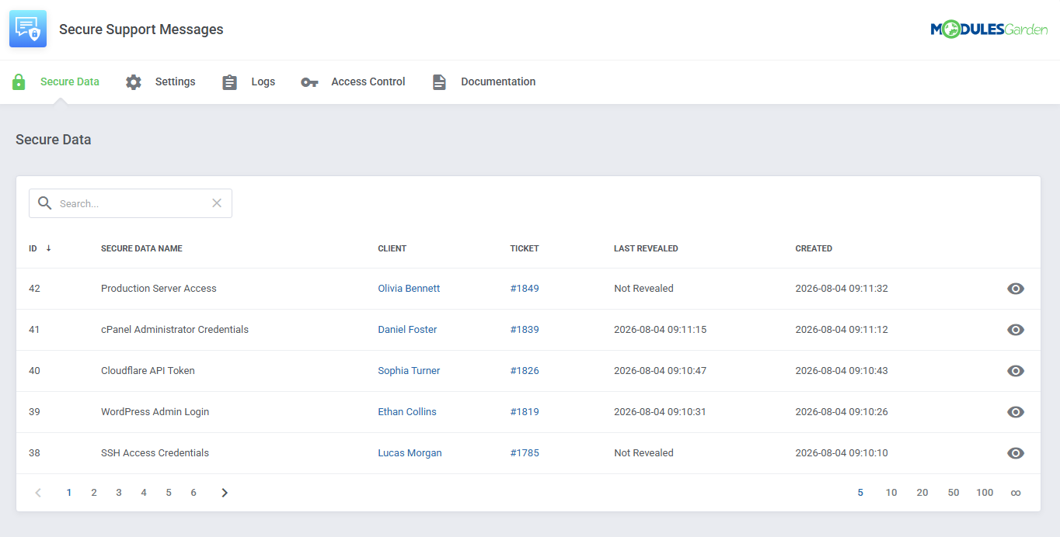Viewport: 1060px width, 537px height.
Task: Open the Documentation tab
Action: (x=498, y=81)
